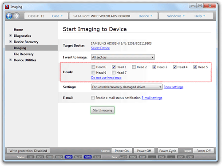Uncheck the Head 4 checkbox

(174, 67)
